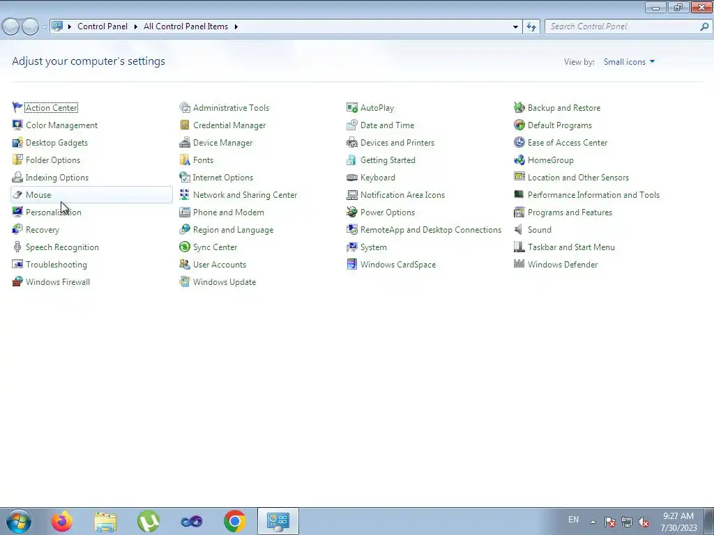Open Default Programs link
The height and width of the screenshot is (535, 714).
point(560,125)
